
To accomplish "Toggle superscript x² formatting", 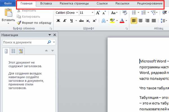I will coord(94,20).
